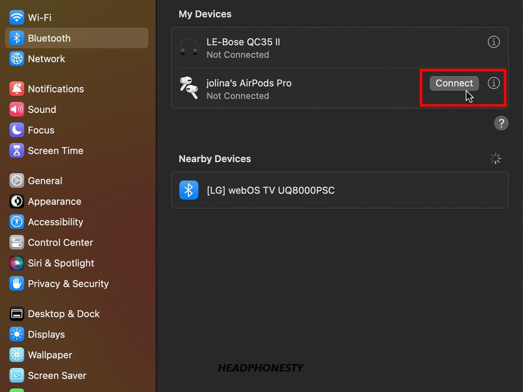Image resolution: width=523 pixels, height=392 pixels.
Task: Open Siri & Spotlight settings
Action: tap(61, 263)
